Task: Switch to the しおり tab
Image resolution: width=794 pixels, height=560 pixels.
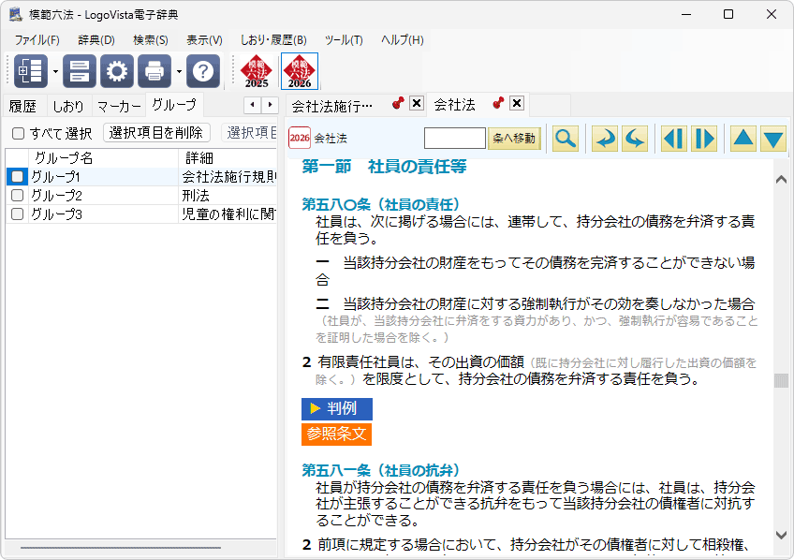Action: 68,106
